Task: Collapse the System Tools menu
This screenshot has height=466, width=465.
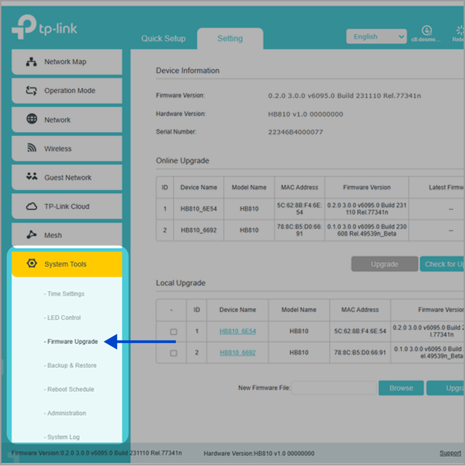Action: [67, 264]
